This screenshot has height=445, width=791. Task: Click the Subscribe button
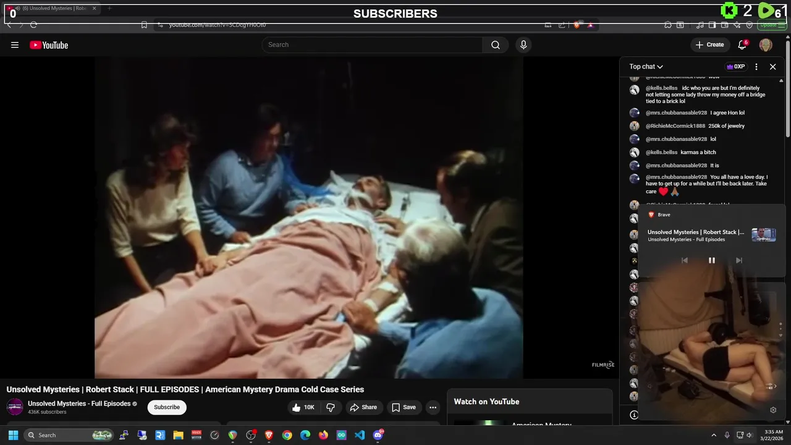(167, 407)
